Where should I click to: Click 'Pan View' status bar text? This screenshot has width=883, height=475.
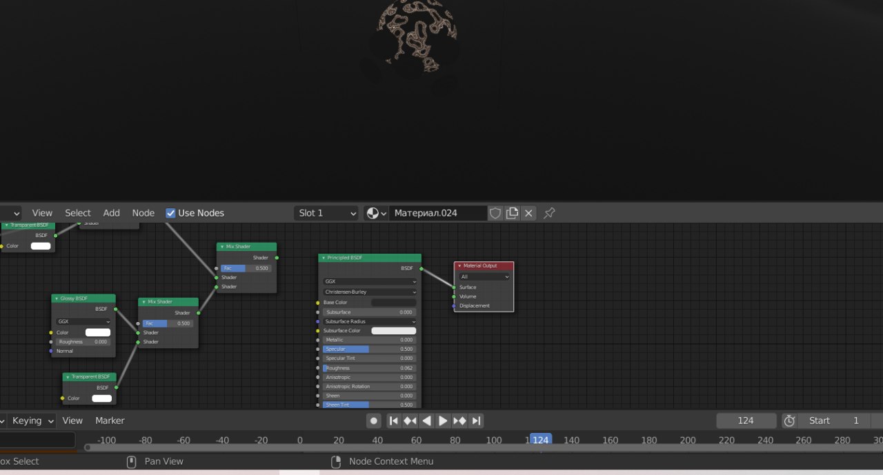pyautogui.click(x=164, y=461)
